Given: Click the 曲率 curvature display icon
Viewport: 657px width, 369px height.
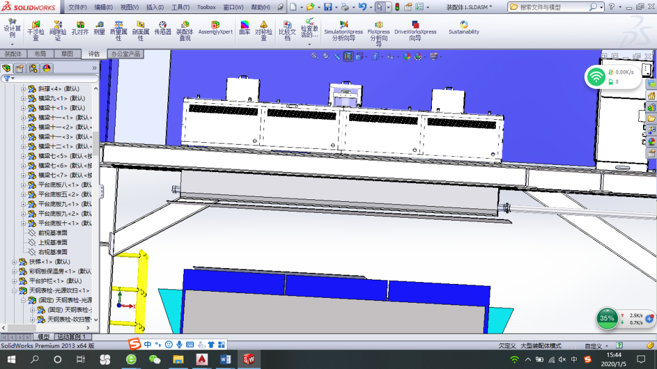Looking at the screenshot, I should point(245,27).
